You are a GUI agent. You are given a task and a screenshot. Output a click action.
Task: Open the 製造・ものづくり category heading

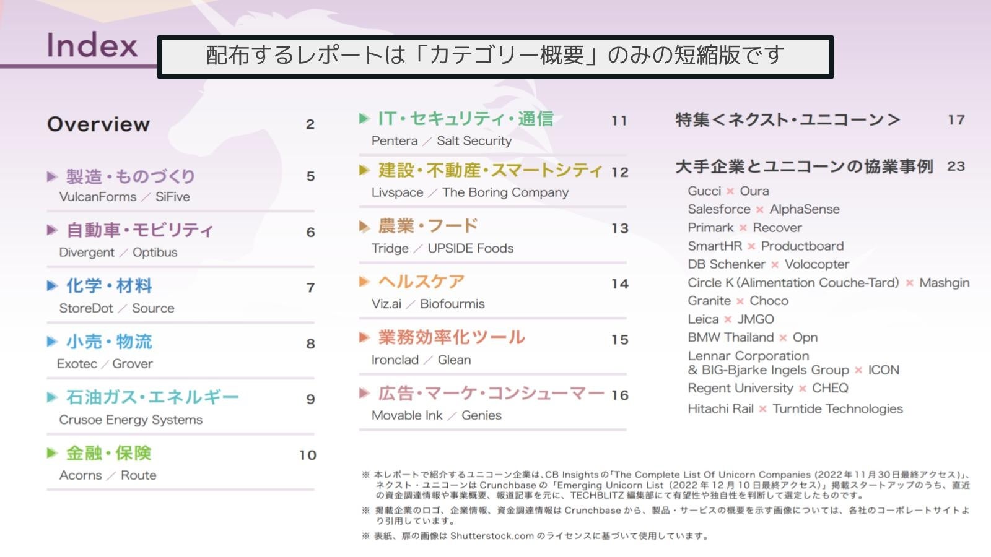tap(131, 176)
